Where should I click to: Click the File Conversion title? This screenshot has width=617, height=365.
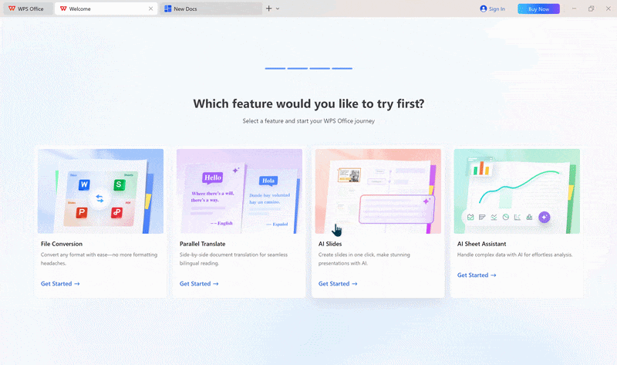point(62,244)
